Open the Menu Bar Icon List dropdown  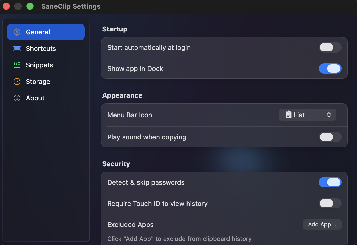(307, 115)
